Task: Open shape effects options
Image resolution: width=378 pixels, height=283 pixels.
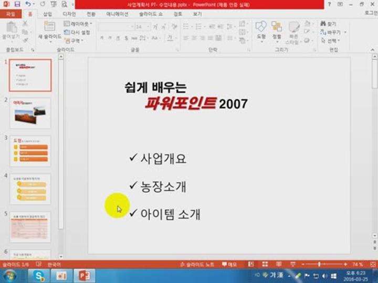Action: [x=308, y=40]
